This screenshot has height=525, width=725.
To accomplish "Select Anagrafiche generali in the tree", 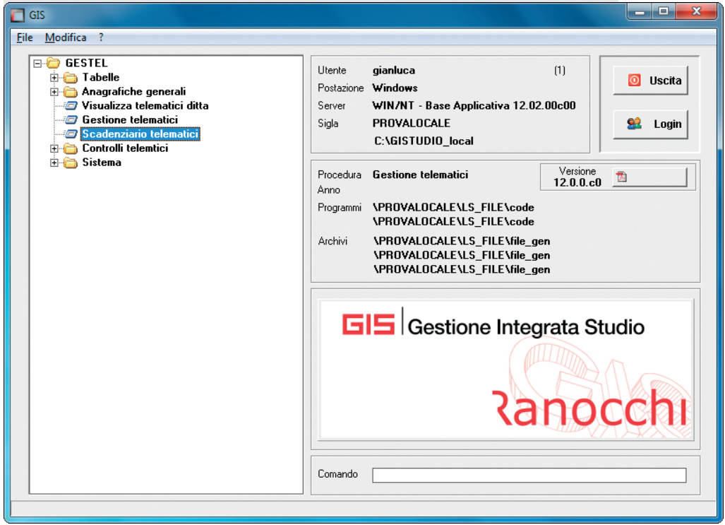I will pos(134,92).
